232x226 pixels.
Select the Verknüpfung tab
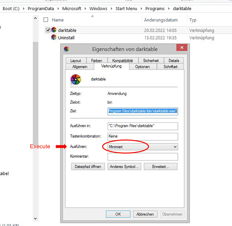click(111, 66)
